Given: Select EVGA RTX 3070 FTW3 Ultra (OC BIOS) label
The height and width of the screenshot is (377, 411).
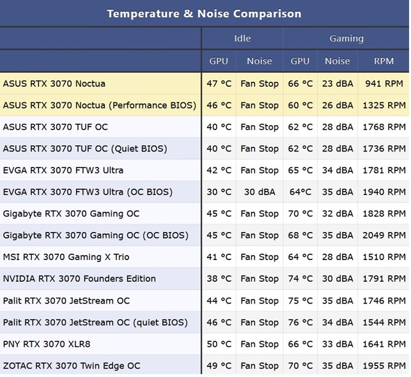Looking at the screenshot, I should point(88,192).
